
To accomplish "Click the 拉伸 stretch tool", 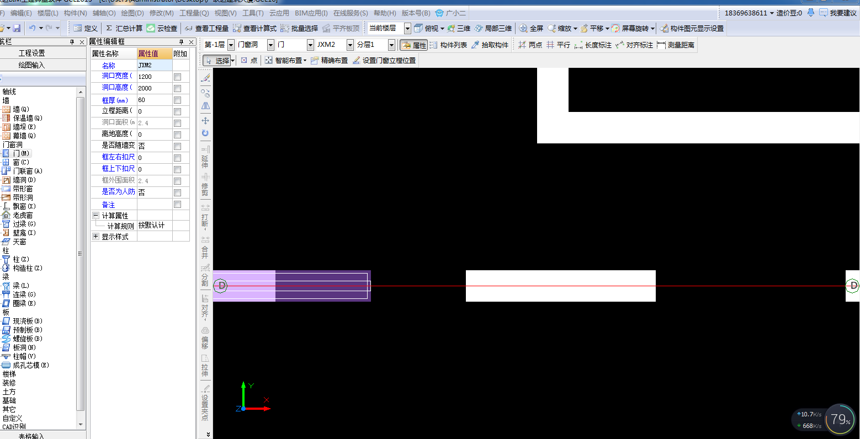I will tap(205, 366).
